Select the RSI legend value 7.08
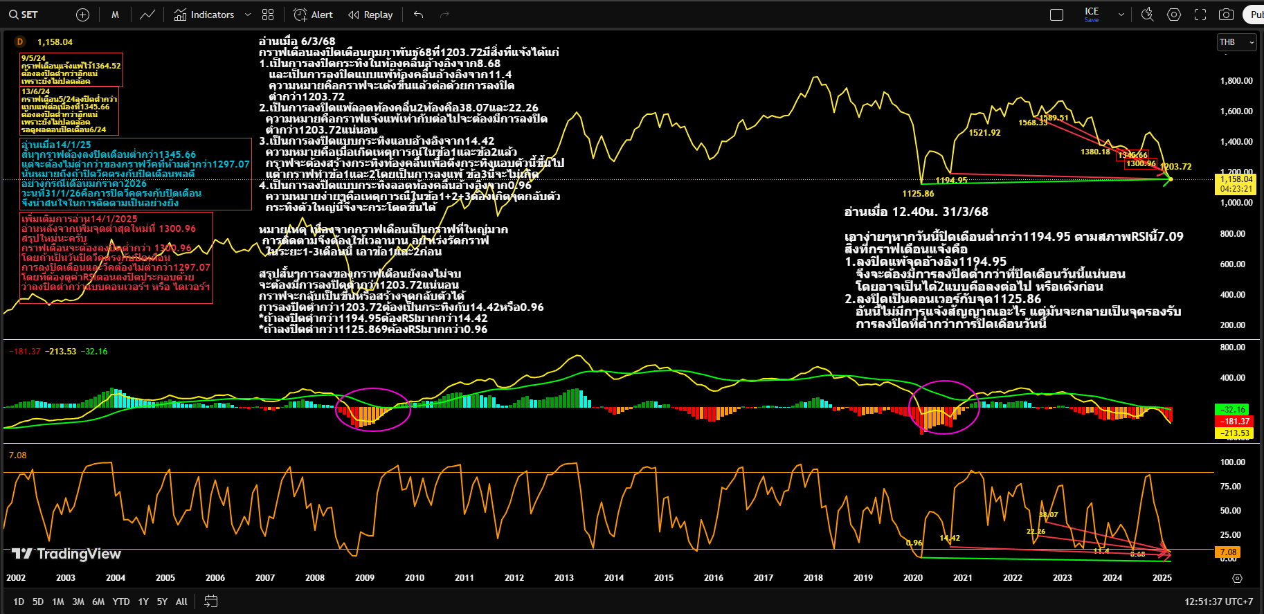Image resolution: width=1264 pixels, height=614 pixels. (17, 455)
